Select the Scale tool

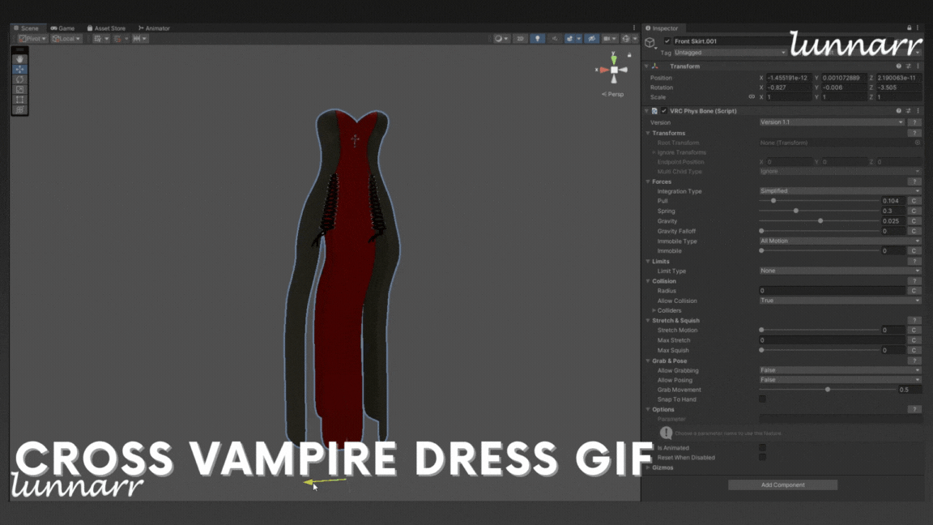tap(20, 89)
